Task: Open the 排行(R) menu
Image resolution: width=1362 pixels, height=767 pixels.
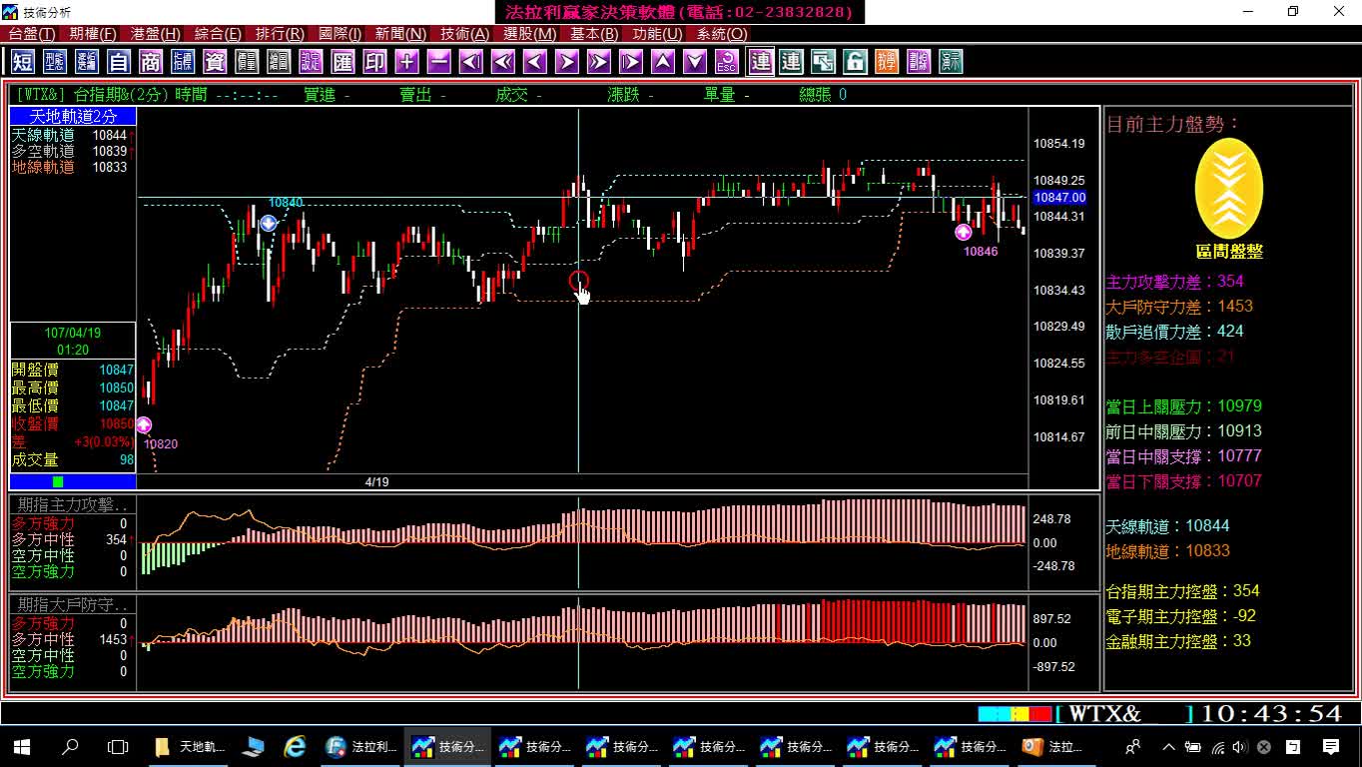Action: coord(280,34)
